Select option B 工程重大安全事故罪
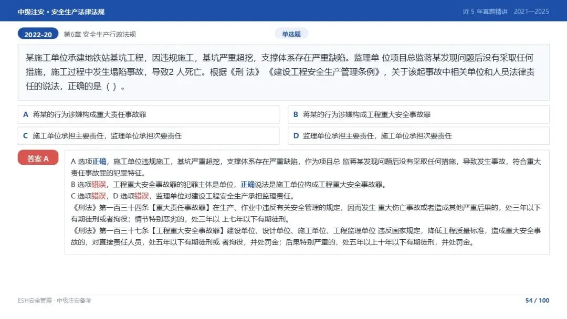 419,114
